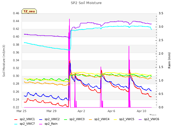The height and width of the screenshot is (129, 173).
Task: Click the cyan sp2_VWC7 legend color marker
Action: pos(16,124)
